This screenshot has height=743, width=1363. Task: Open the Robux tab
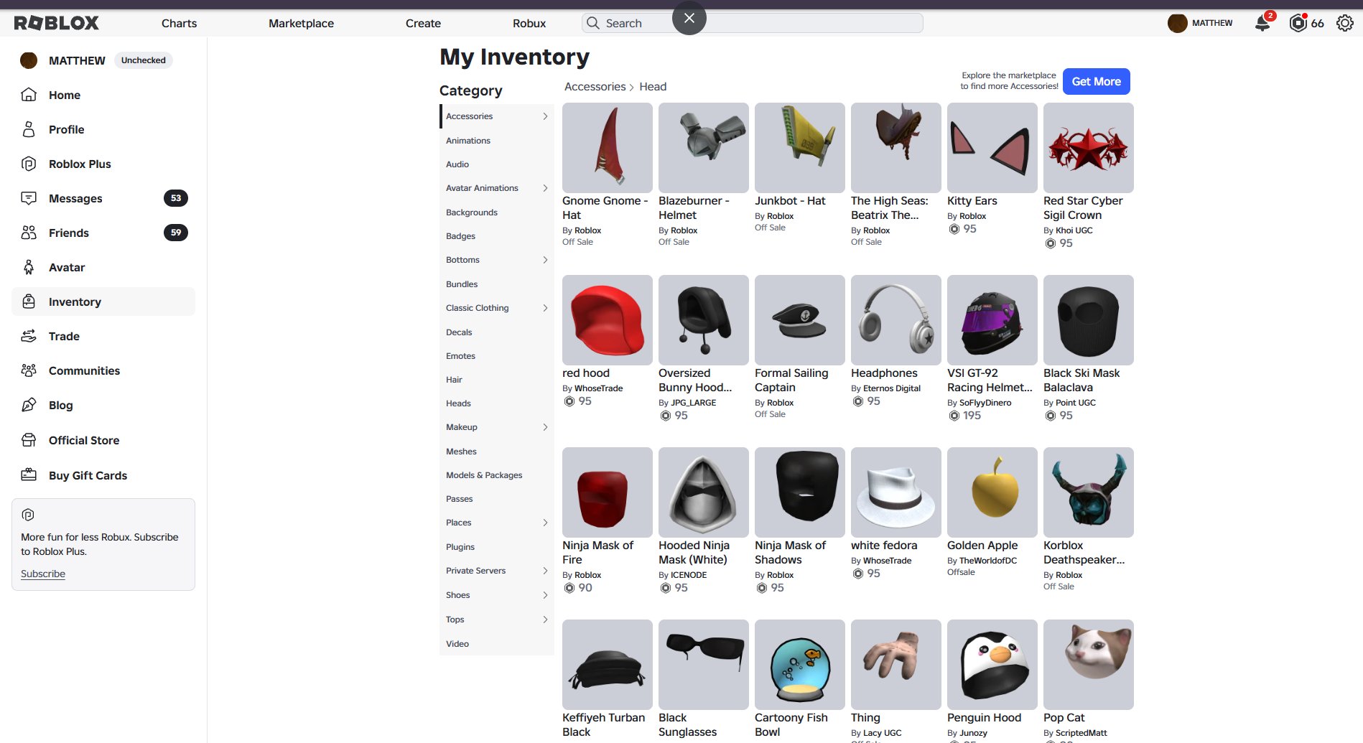(529, 23)
